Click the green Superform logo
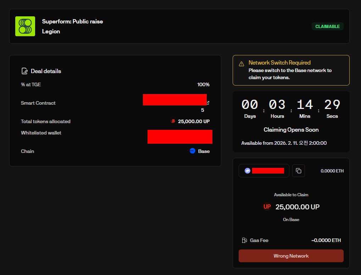The width and height of the screenshot is (361, 275). pyautogui.click(x=25, y=26)
